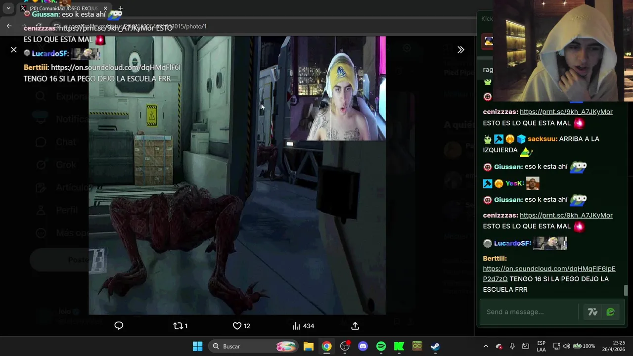Image resolution: width=633 pixels, height=356 pixels.
Task: Open Steam from taskbar
Action: point(435,346)
